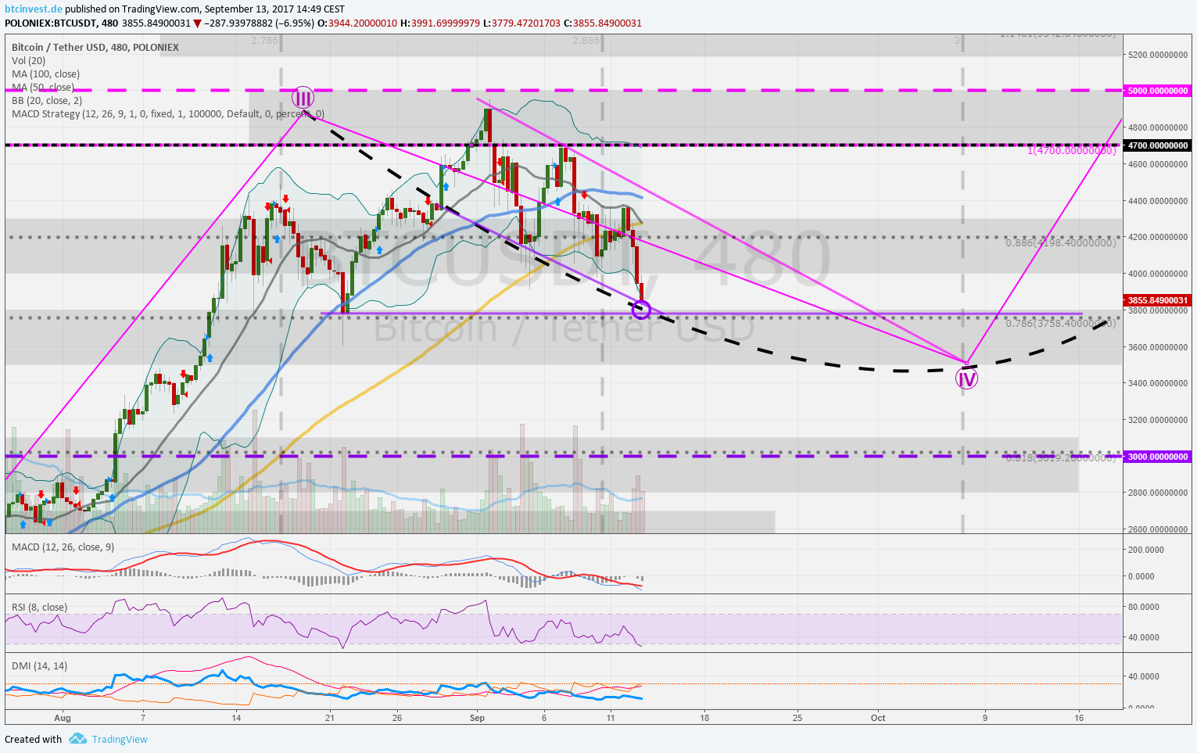Click the magenta 5000.00000000 price tag
The width and height of the screenshot is (1197, 753).
coord(1157,91)
